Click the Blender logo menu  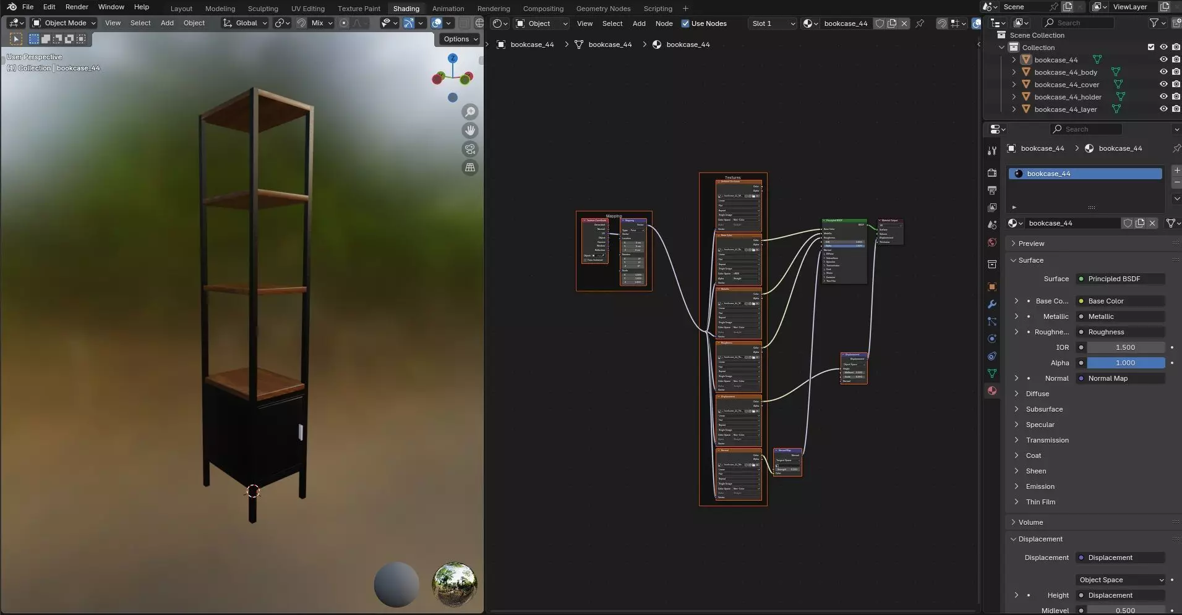[x=12, y=7]
